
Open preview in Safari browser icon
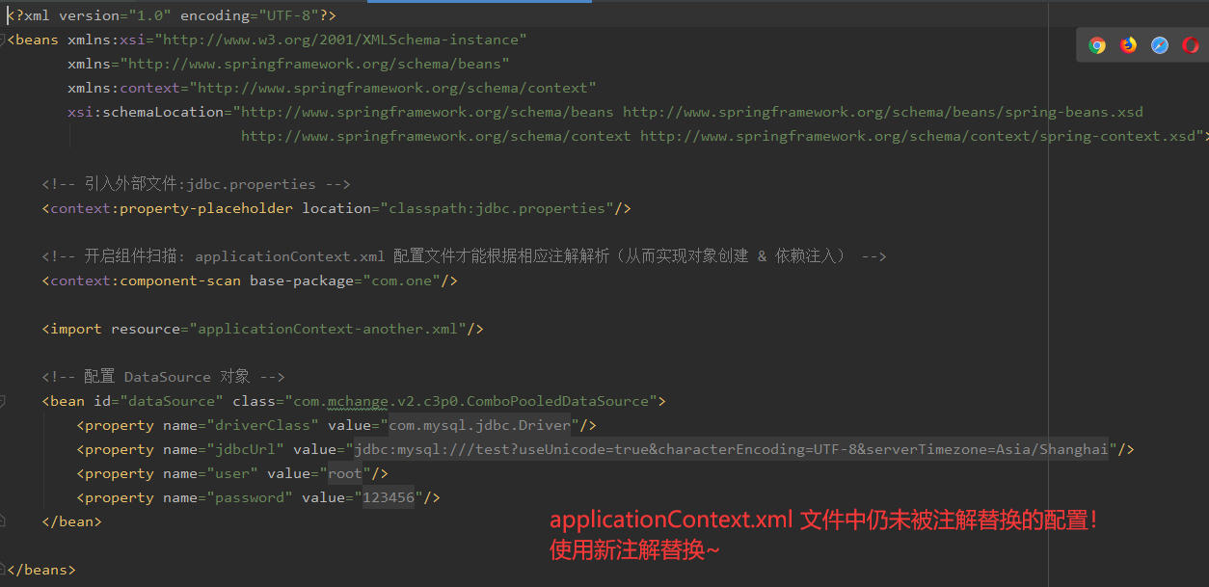pos(1160,45)
